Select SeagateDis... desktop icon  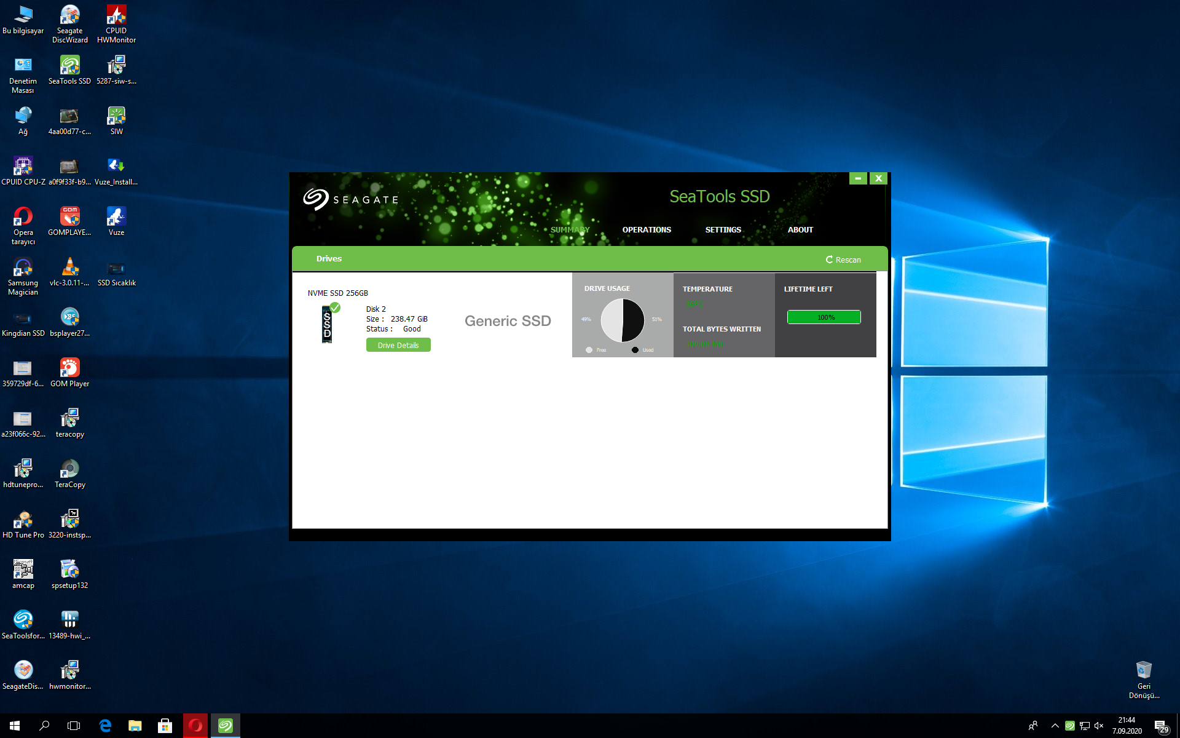click(23, 675)
